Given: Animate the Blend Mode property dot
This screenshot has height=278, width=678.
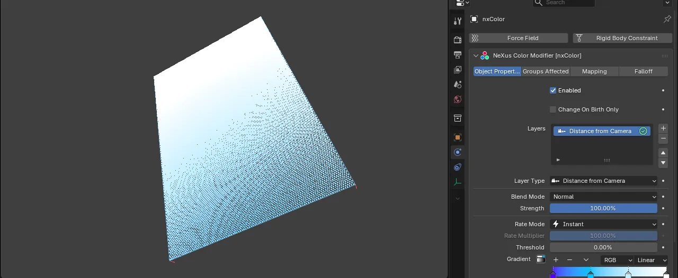Looking at the screenshot, I should 663,197.
